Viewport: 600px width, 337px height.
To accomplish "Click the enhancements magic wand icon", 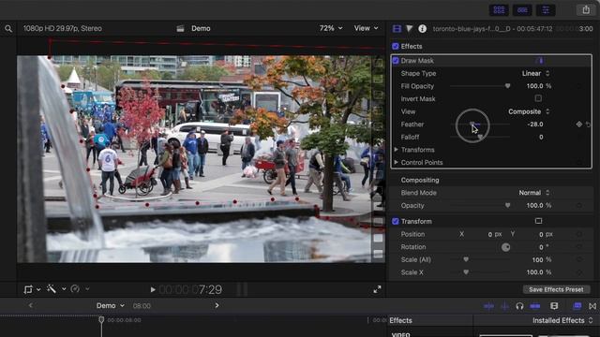I will click(52, 289).
